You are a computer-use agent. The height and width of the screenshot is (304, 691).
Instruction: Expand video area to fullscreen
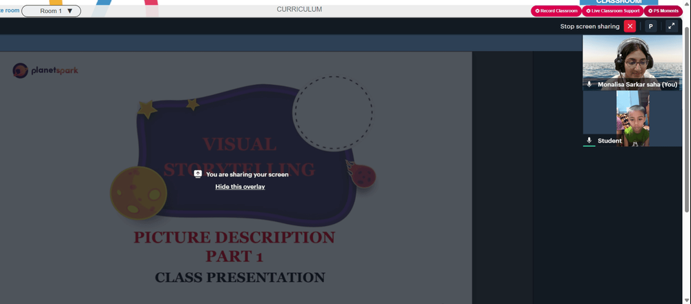(x=671, y=26)
